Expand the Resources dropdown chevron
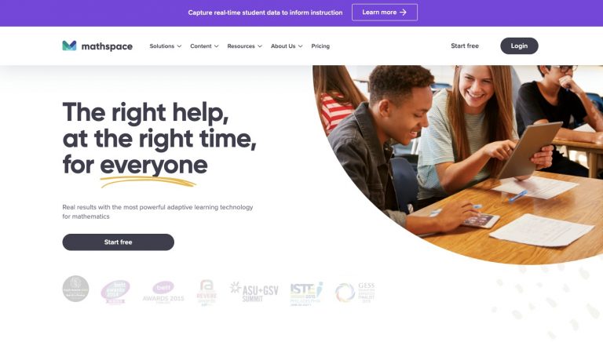This screenshot has height=342, width=603. 260,46
